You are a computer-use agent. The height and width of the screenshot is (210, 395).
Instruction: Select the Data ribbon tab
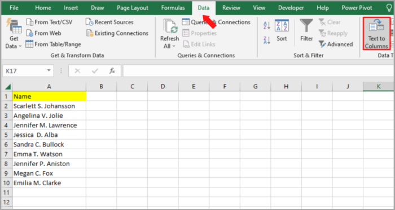point(204,8)
